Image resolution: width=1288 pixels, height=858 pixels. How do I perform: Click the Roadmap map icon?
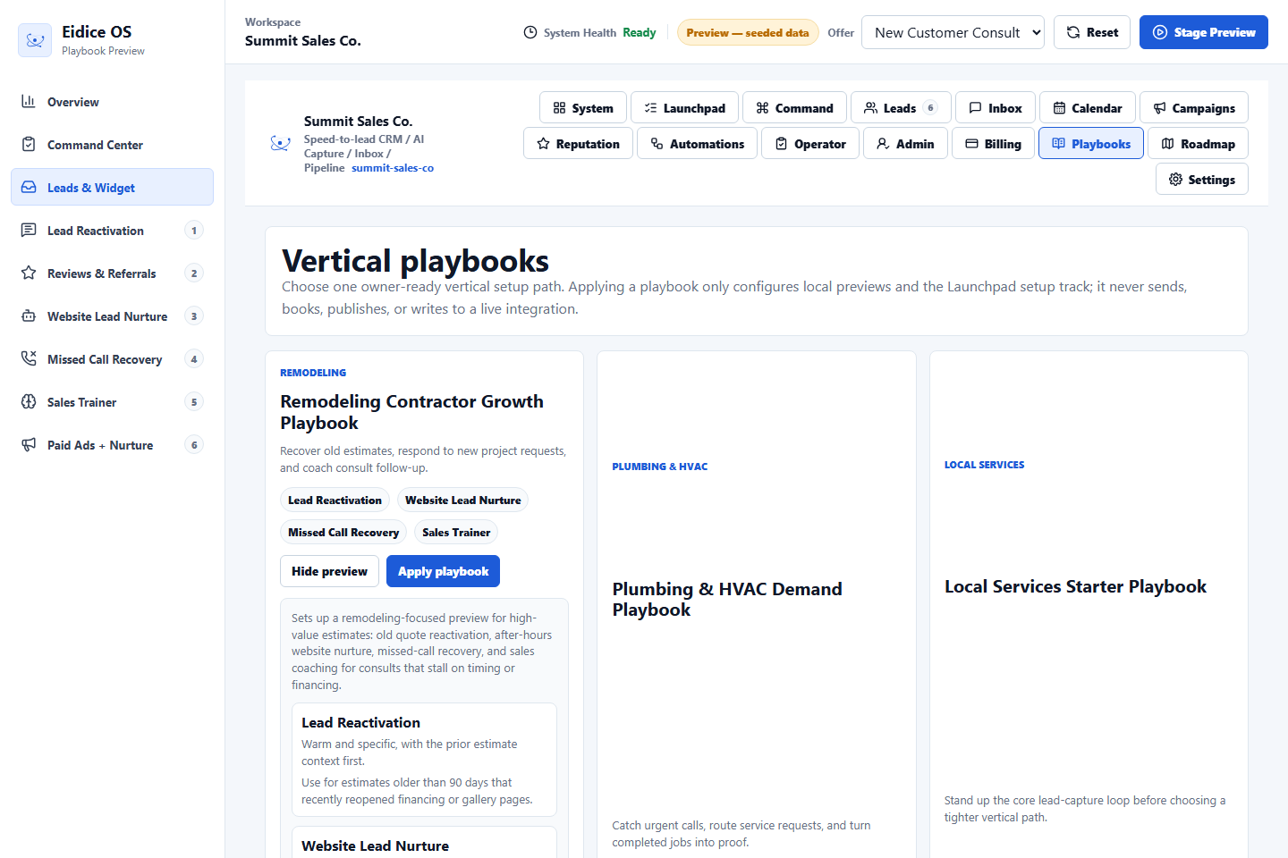click(1167, 143)
